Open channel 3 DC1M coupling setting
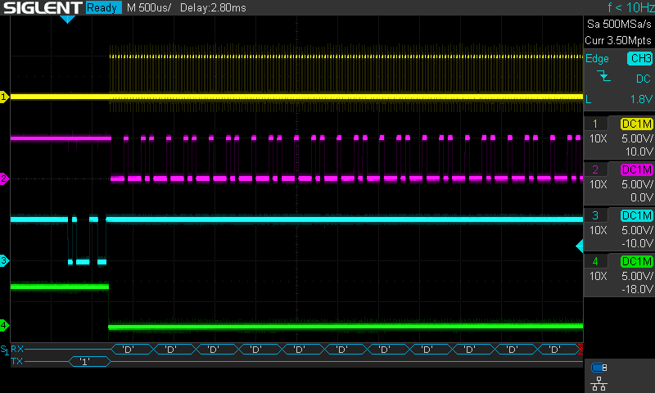Screen dimensions: 655x393 [636, 215]
